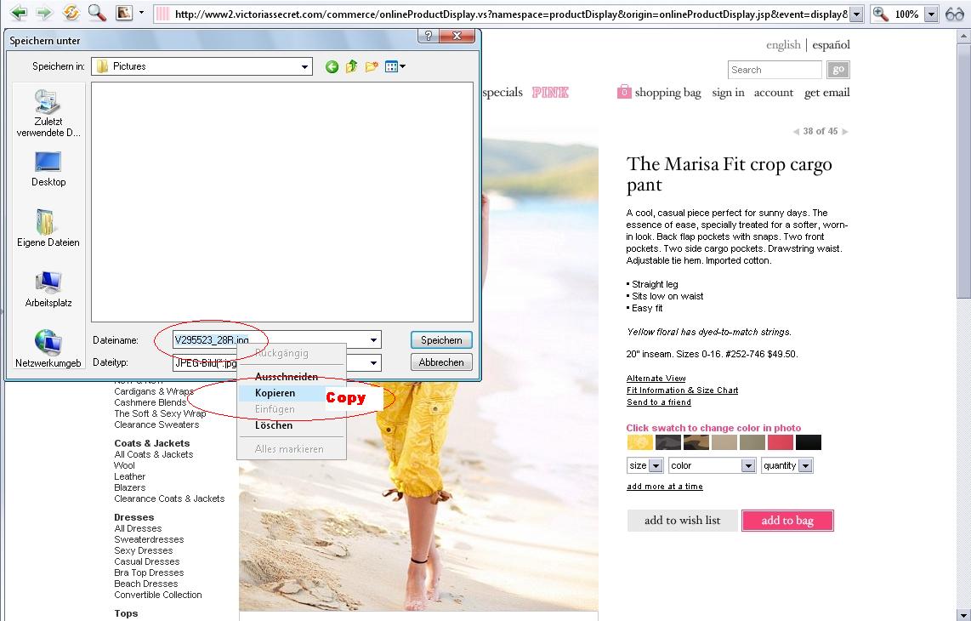
Task: Click the website Search input field
Action: tap(775, 70)
